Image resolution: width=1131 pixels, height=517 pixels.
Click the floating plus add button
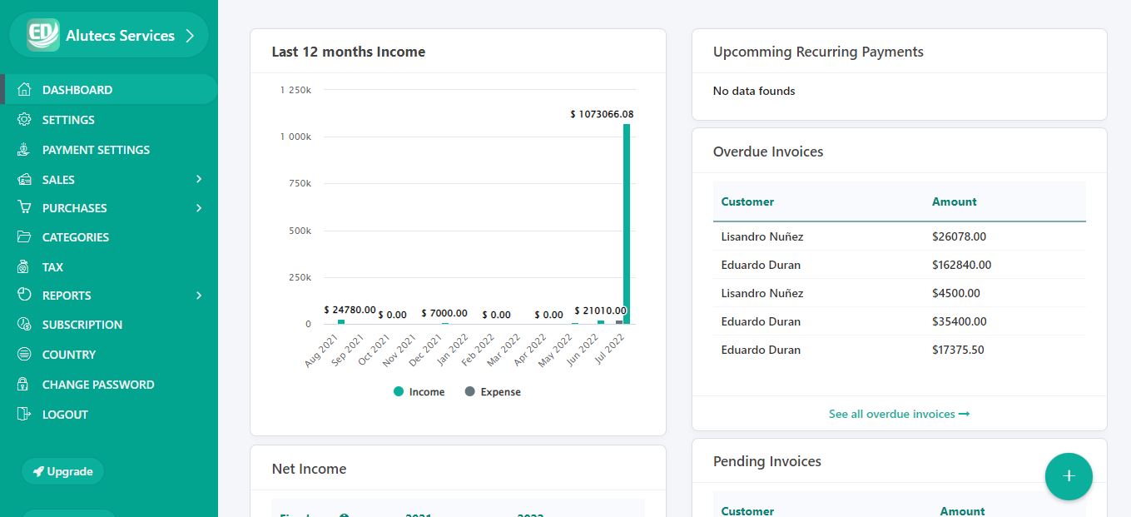click(x=1069, y=476)
